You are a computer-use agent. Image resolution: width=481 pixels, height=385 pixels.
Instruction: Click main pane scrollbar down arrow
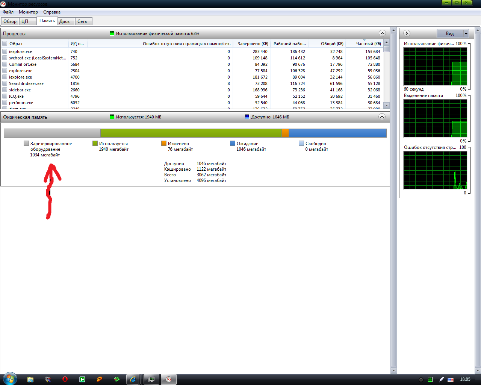coord(394,370)
